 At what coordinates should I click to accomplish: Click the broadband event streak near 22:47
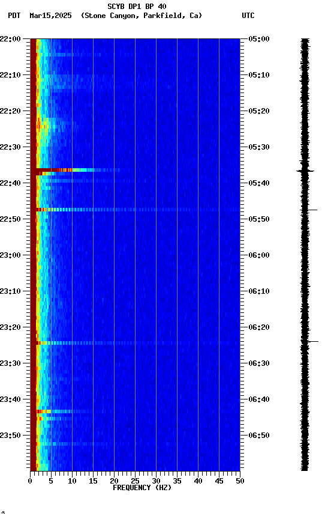(x=135, y=210)
